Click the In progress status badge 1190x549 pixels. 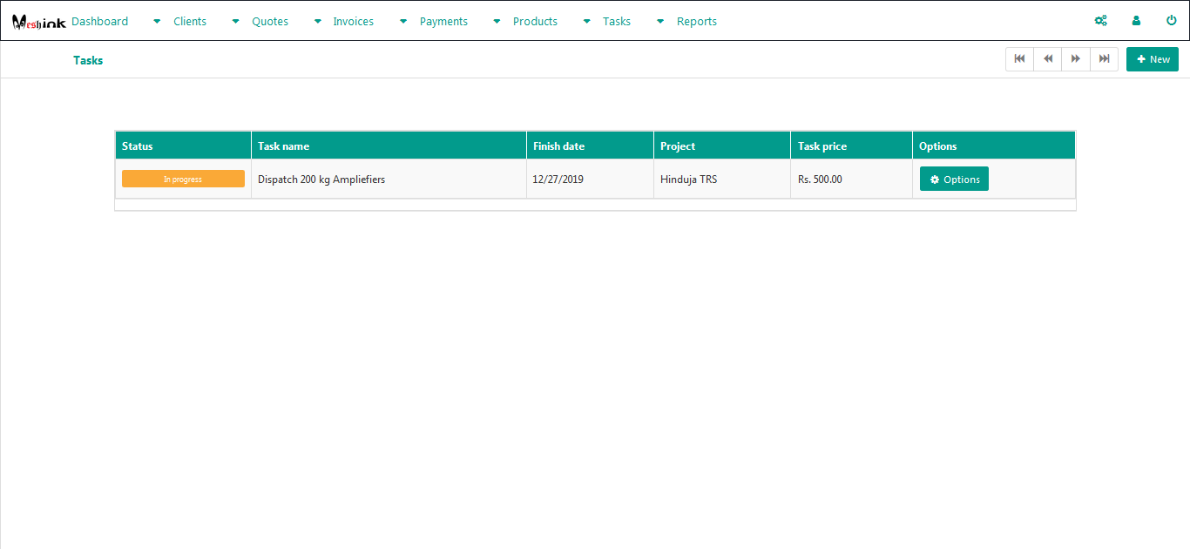coord(183,180)
